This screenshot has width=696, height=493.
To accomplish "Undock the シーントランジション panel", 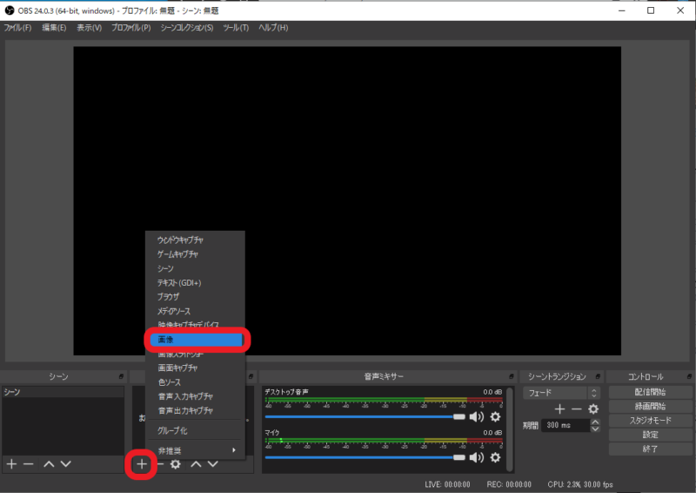I will point(598,376).
